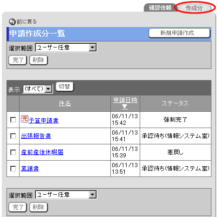Click the top 削除 button
217x217 pixels.
(x=39, y=60)
